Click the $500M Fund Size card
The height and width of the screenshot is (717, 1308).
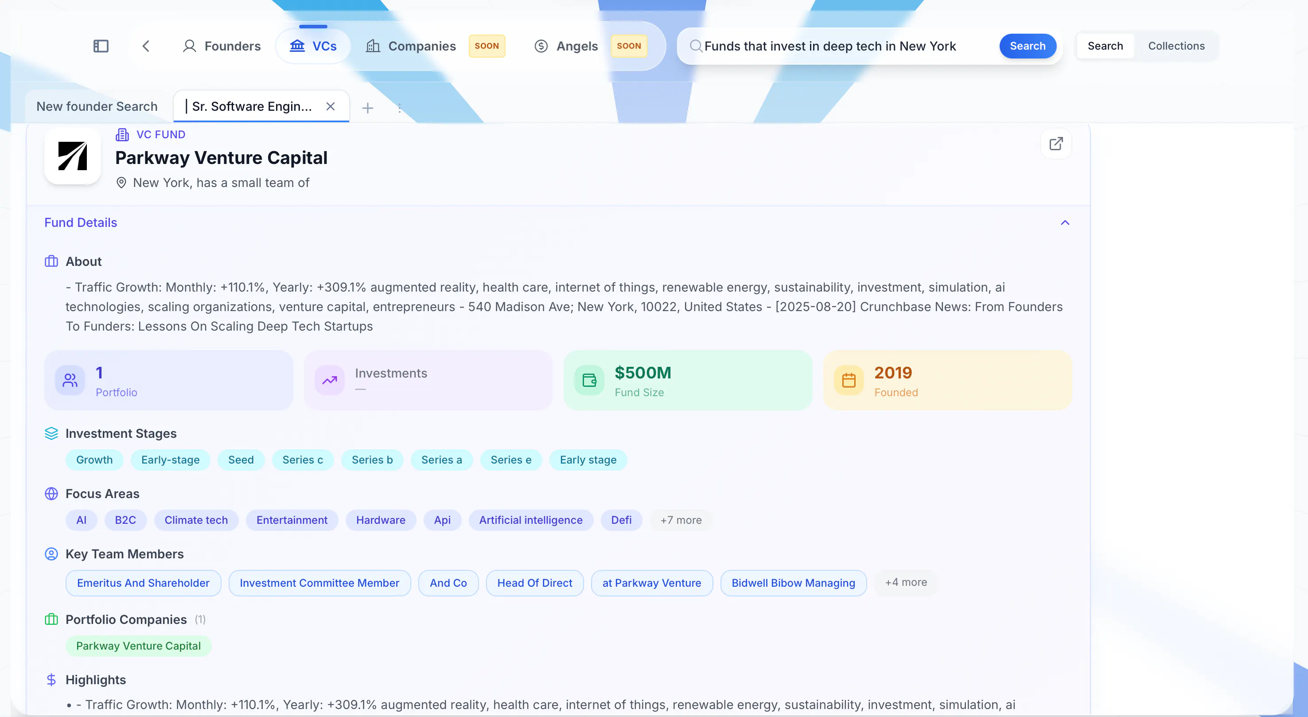tap(688, 380)
